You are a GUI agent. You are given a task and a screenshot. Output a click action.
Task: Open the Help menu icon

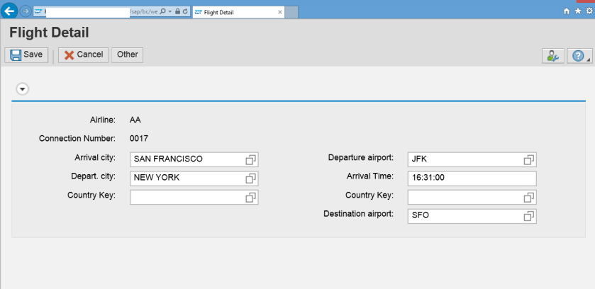pyautogui.click(x=578, y=55)
